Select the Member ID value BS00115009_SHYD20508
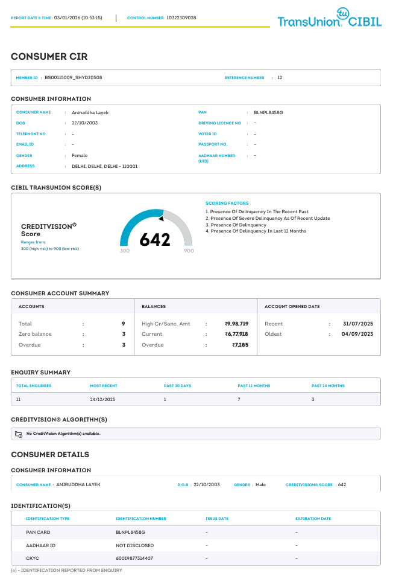The image size is (393, 584). point(73,78)
